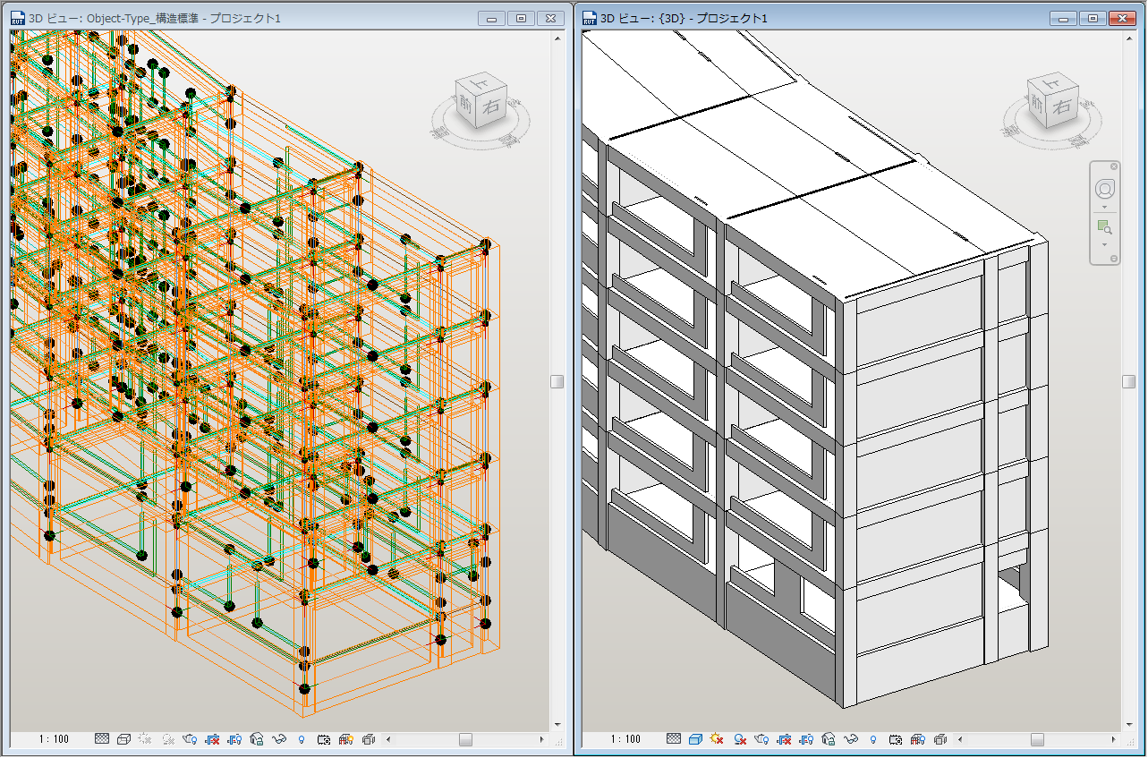
Task: Click left view's horizontal scrollbar thumb
Action: pos(465,739)
